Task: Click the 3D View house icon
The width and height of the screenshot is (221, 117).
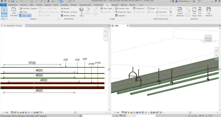Action: pos(81,10)
